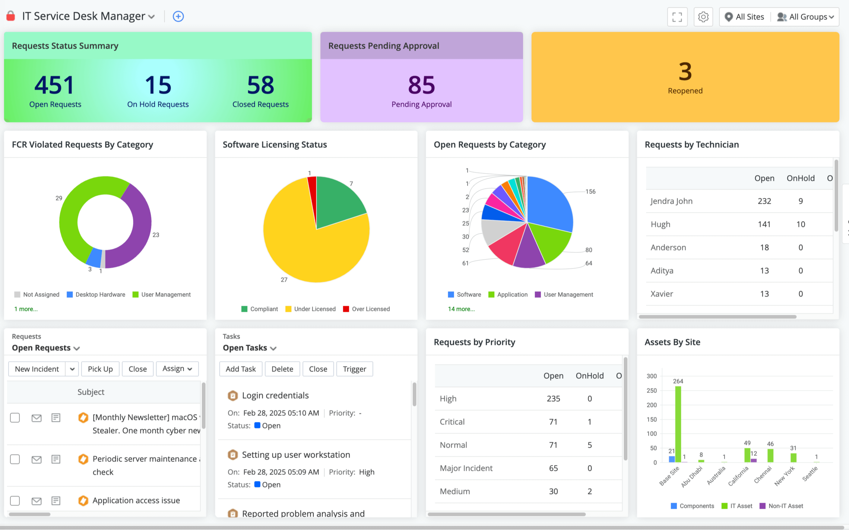The height and width of the screenshot is (530, 849).
Task: Click the incident ticket icon on Login credentials task
Action: [x=233, y=395]
